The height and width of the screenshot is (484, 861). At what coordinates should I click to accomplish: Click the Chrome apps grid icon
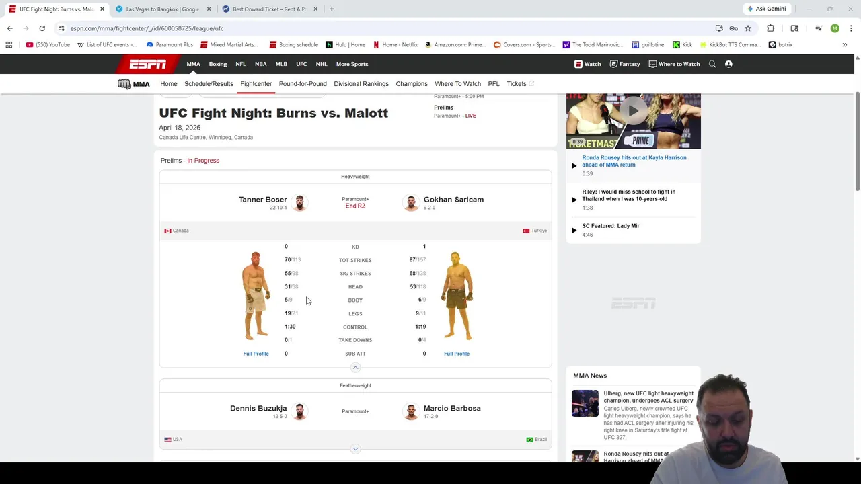(9, 45)
